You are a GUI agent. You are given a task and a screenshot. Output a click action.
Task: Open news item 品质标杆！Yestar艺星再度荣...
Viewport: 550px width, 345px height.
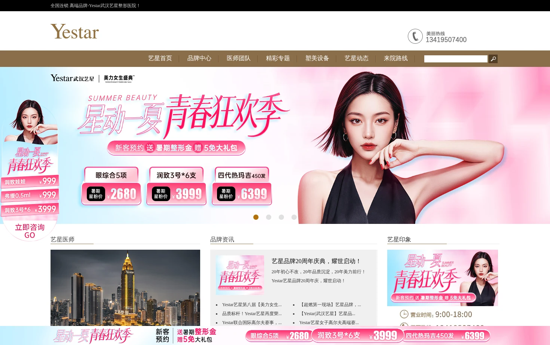(252, 314)
